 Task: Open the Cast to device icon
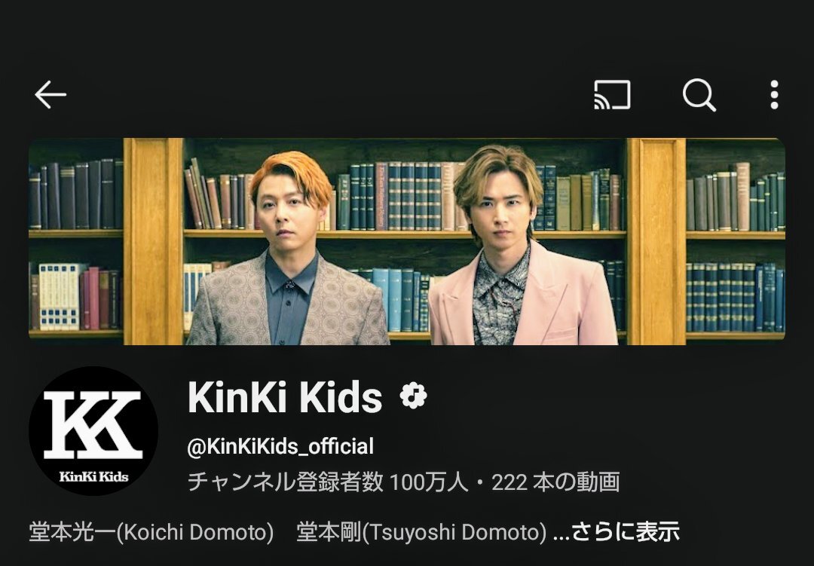coord(612,94)
